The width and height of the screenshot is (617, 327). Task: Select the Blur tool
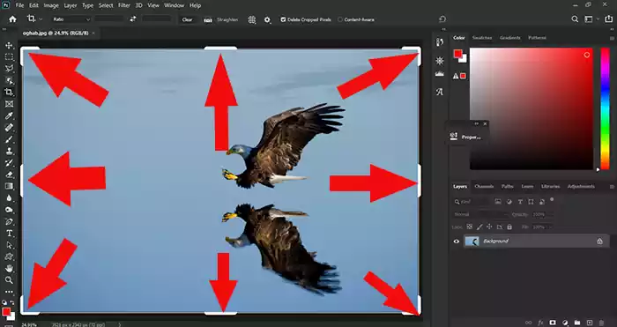[9, 198]
